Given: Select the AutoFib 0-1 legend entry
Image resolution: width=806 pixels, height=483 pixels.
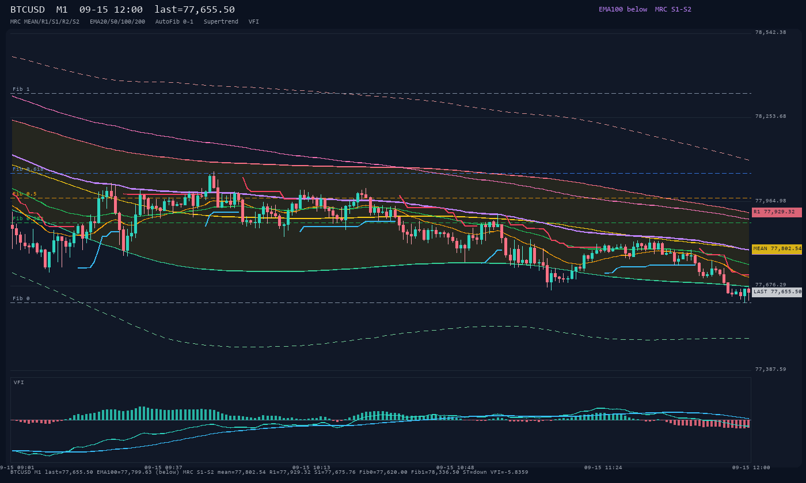Looking at the screenshot, I should click(174, 21).
